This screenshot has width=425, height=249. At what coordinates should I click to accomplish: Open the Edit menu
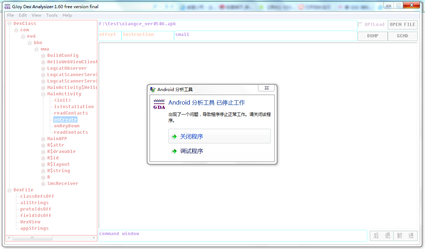coord(22,15)
